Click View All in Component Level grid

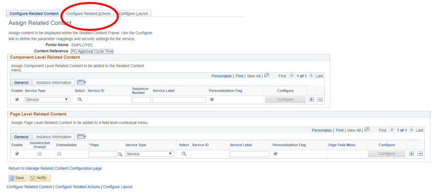click(x=254, y=76)
